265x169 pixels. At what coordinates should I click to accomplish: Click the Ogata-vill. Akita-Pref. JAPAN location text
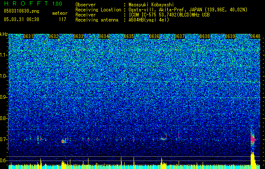coord(188,10)
